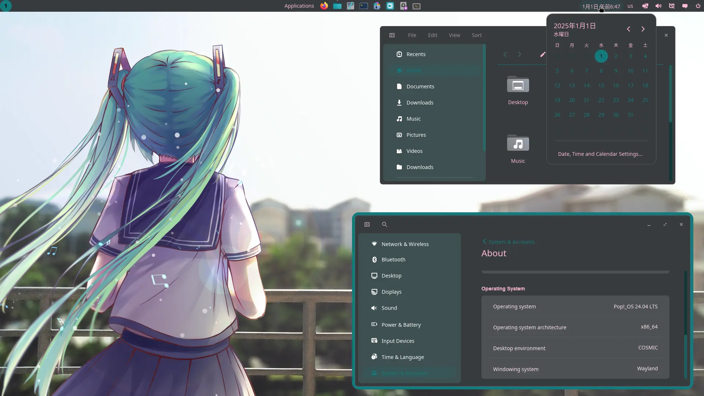Open the notifications applet in the panel
The height and width of the screenshot is (396, 704).
click(x=685, y=6)
